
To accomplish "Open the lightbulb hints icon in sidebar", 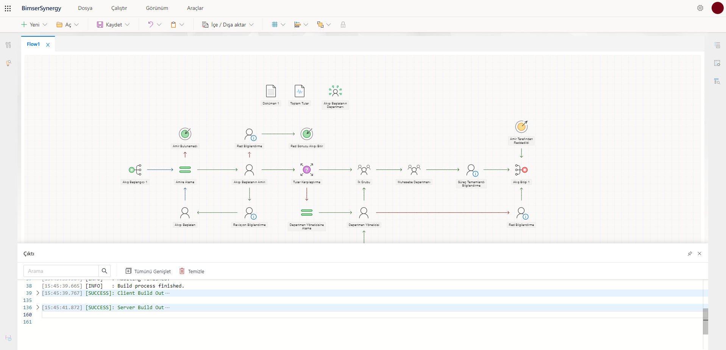I will tap(8, 63).
